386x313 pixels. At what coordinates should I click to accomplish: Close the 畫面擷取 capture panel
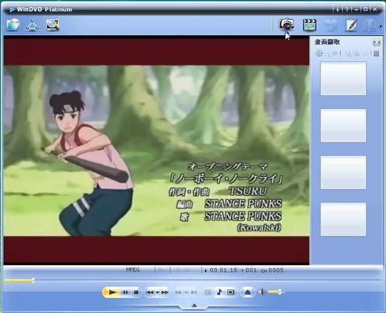click(376, 42)
